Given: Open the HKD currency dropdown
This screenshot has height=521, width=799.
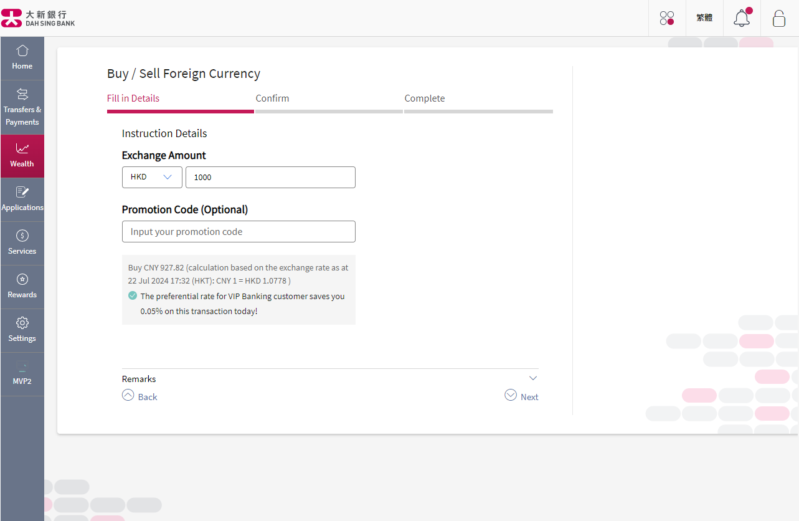Looking at the screenshot, I should (152, 177).
